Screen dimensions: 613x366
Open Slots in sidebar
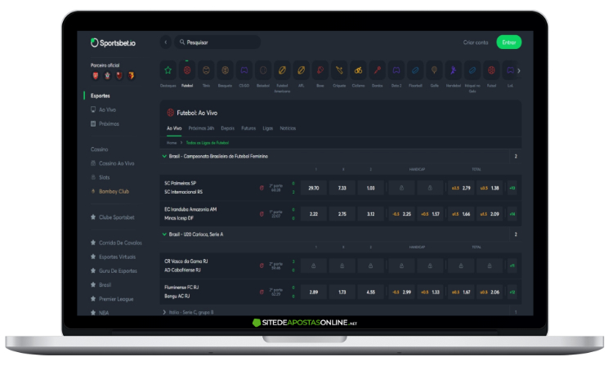coord(100,177)
